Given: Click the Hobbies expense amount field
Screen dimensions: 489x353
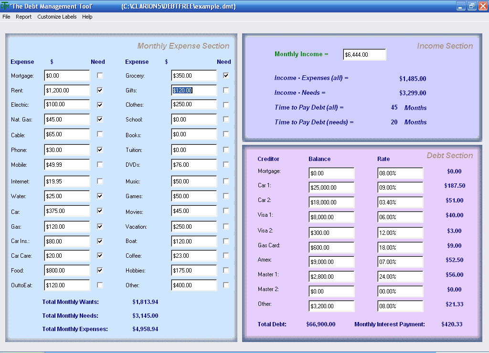Looking at the screenshot, I should pyautogui.click(x=194, y=271).
